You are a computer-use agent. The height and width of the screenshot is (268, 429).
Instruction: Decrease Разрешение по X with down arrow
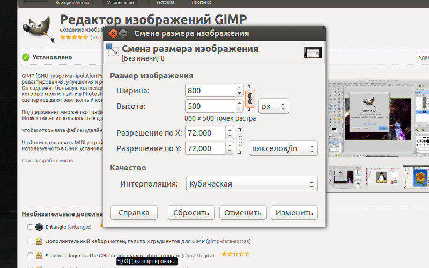coord(230,136)
